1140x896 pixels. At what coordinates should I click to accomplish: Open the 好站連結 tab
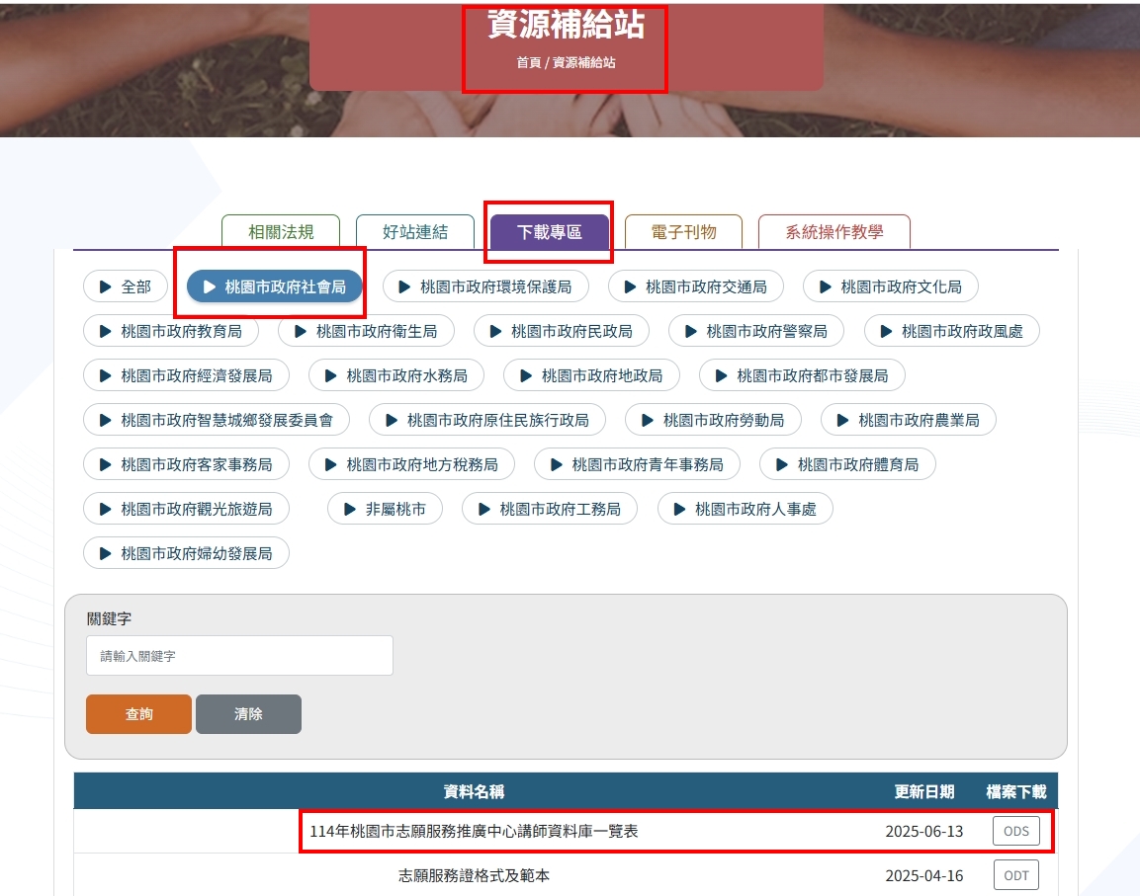tap(415, 232)
